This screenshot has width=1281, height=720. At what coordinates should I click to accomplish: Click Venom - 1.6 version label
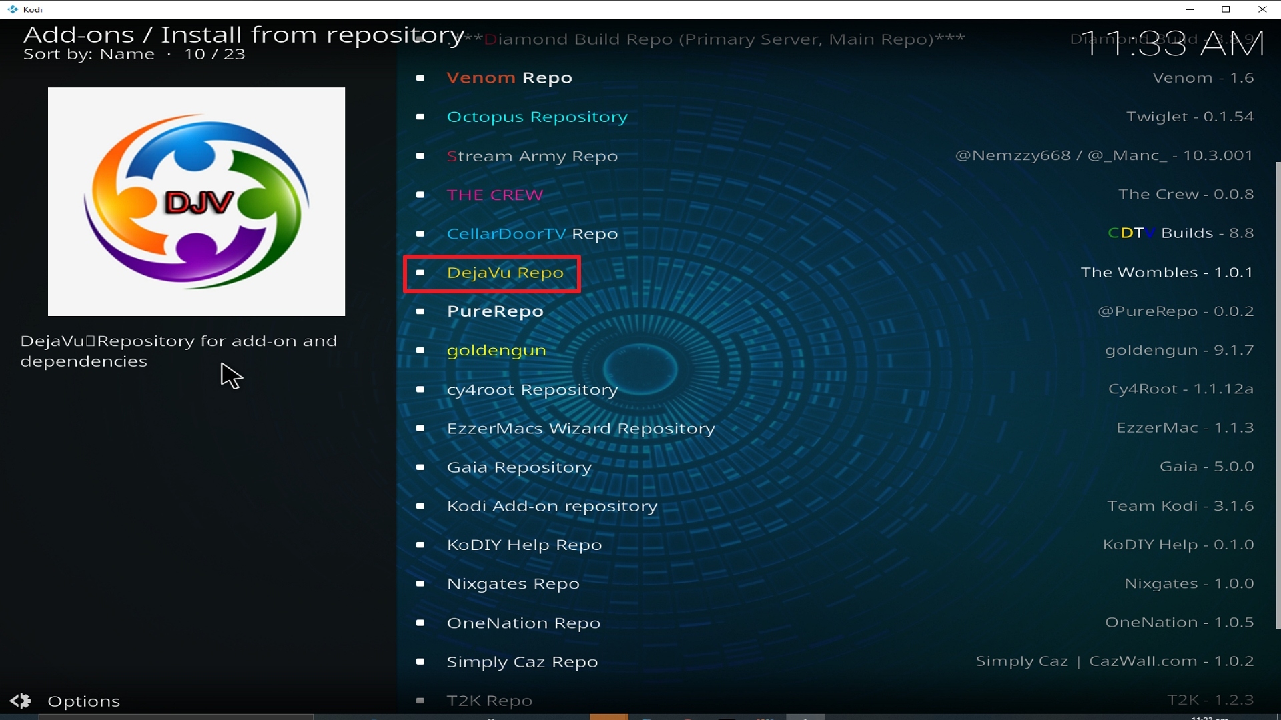tap(1203, 78)
